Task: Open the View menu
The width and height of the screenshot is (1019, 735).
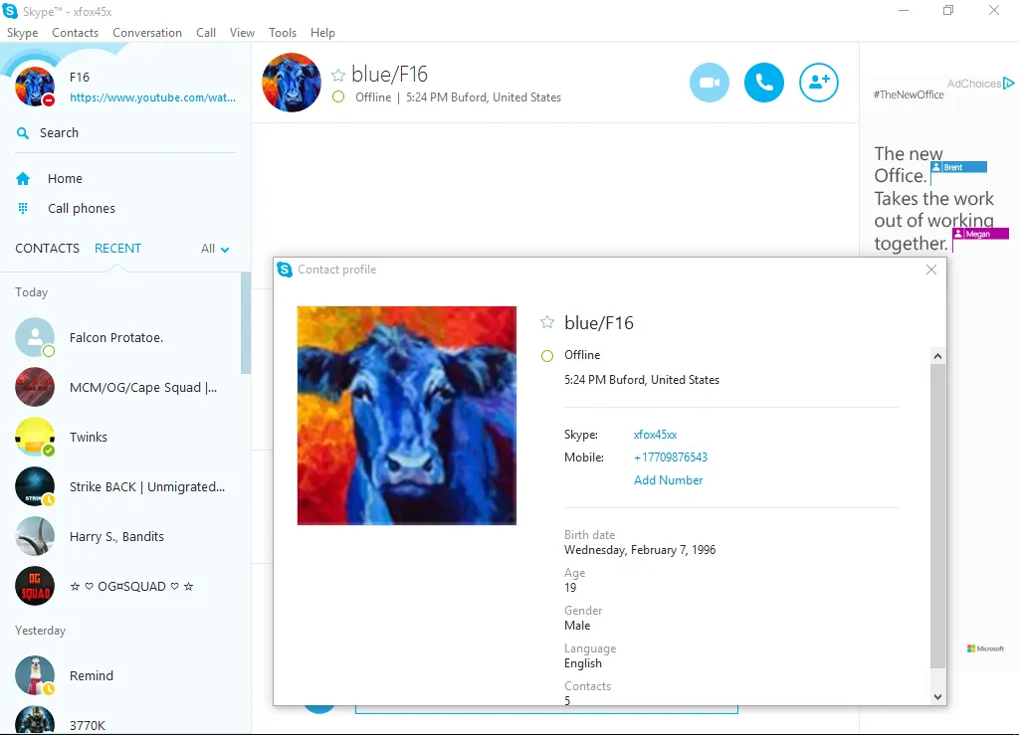Action: [242, 33]
